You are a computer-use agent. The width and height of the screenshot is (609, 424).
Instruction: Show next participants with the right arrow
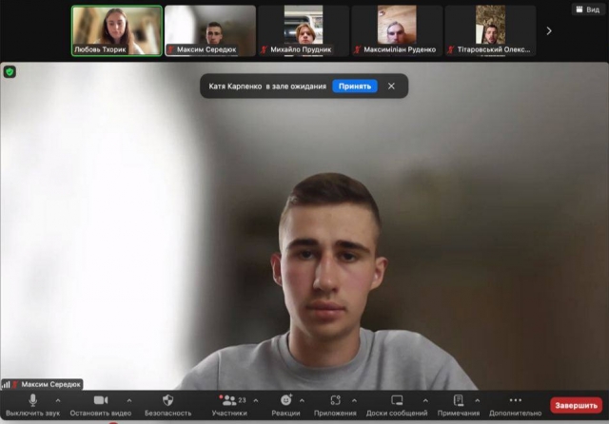click(549, 30)
